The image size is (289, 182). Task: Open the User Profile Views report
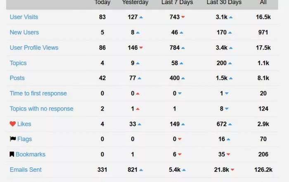(x=34, y=47)
